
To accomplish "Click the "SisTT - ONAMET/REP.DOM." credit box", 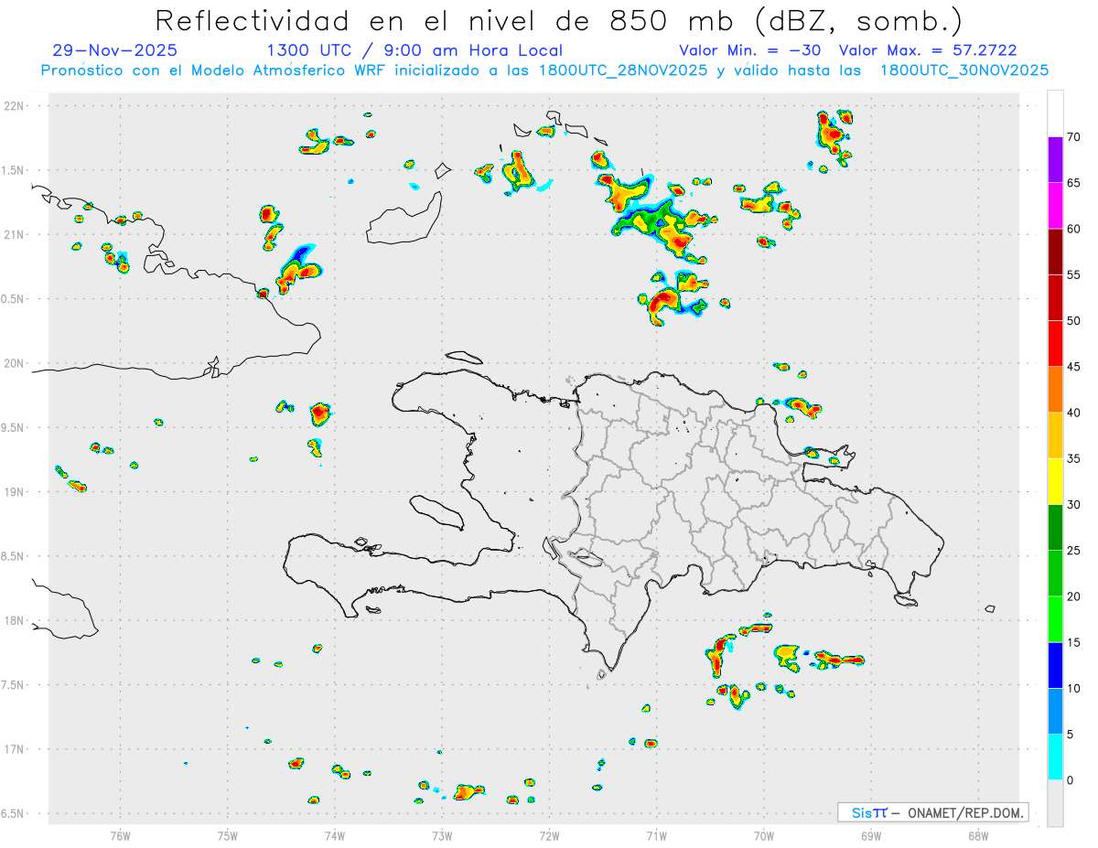I will tap(933, 812).
